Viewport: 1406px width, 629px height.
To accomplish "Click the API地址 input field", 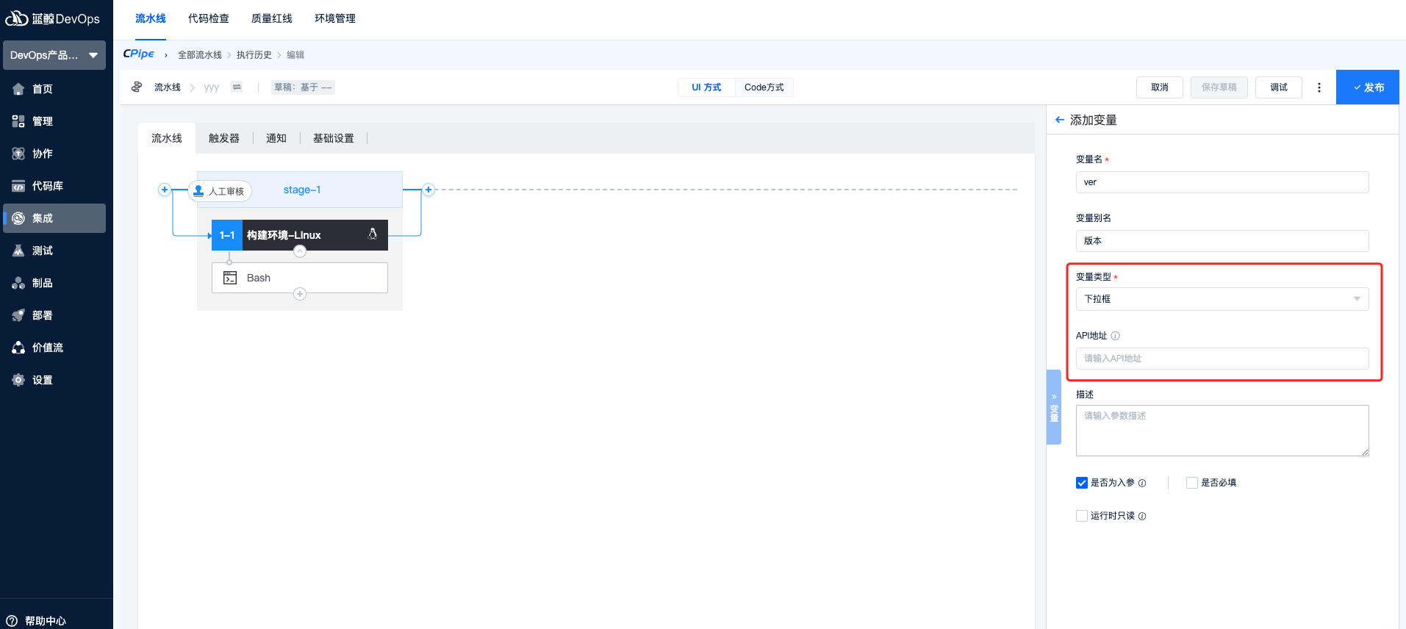I will [1222, 359].
